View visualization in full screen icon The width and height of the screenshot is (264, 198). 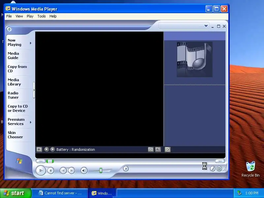[158, 149]
